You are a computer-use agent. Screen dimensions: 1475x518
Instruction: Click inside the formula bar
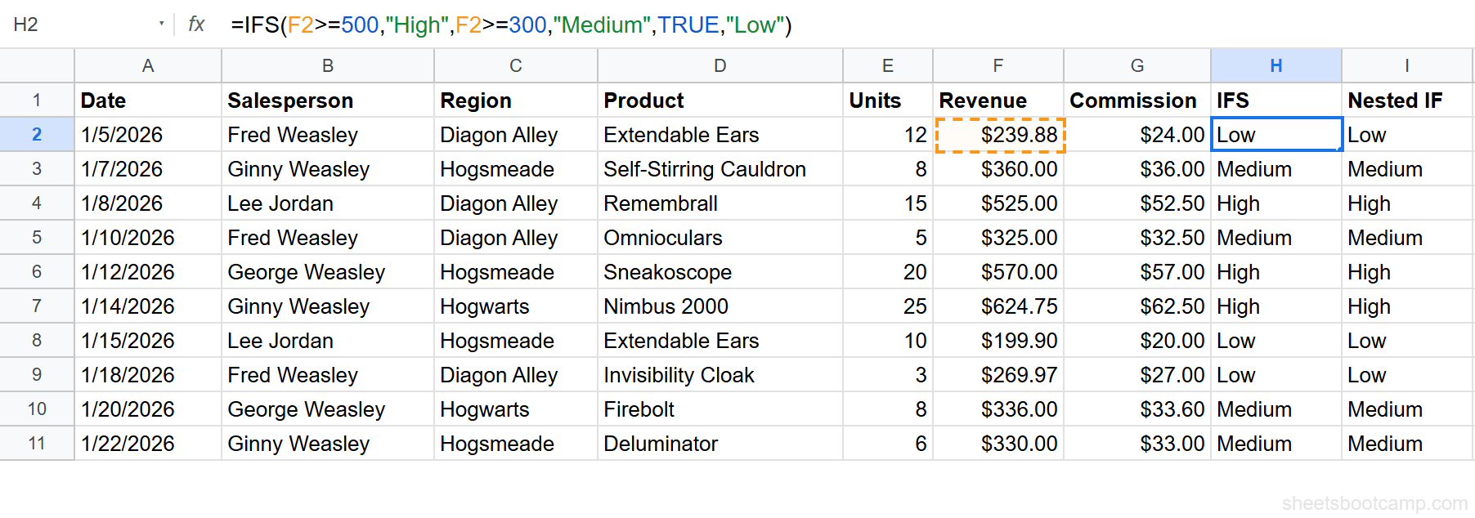572,25
